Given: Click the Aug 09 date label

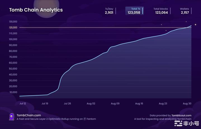Looking at the screenshot, I should coord(115,103).
